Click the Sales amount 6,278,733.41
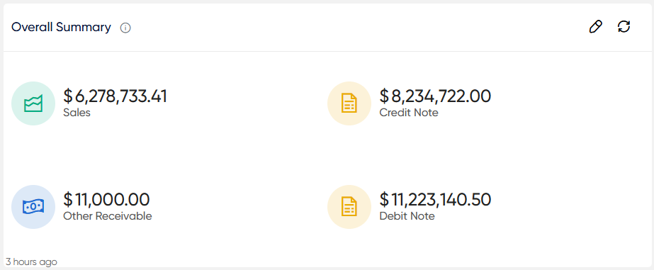 click(121, 96)
